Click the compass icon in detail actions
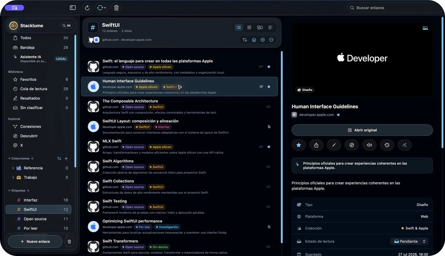The image size is (445, 256). (352, 145)
